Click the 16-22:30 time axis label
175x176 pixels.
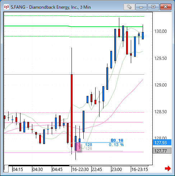point(80,170)
